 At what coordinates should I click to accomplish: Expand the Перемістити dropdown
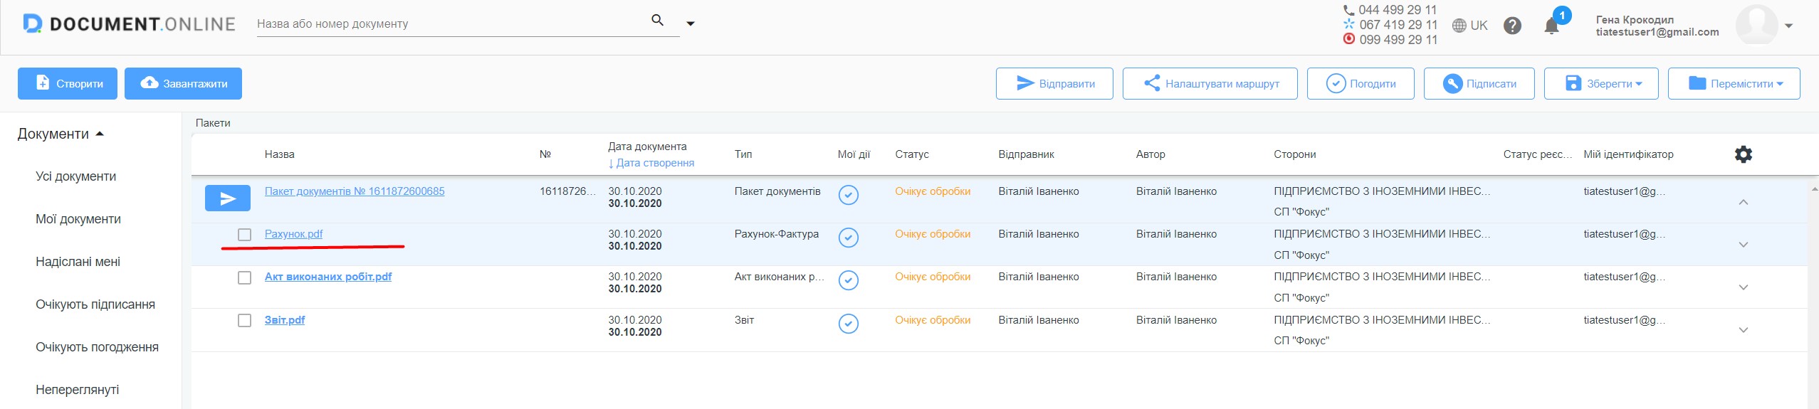coord(1734,84)
